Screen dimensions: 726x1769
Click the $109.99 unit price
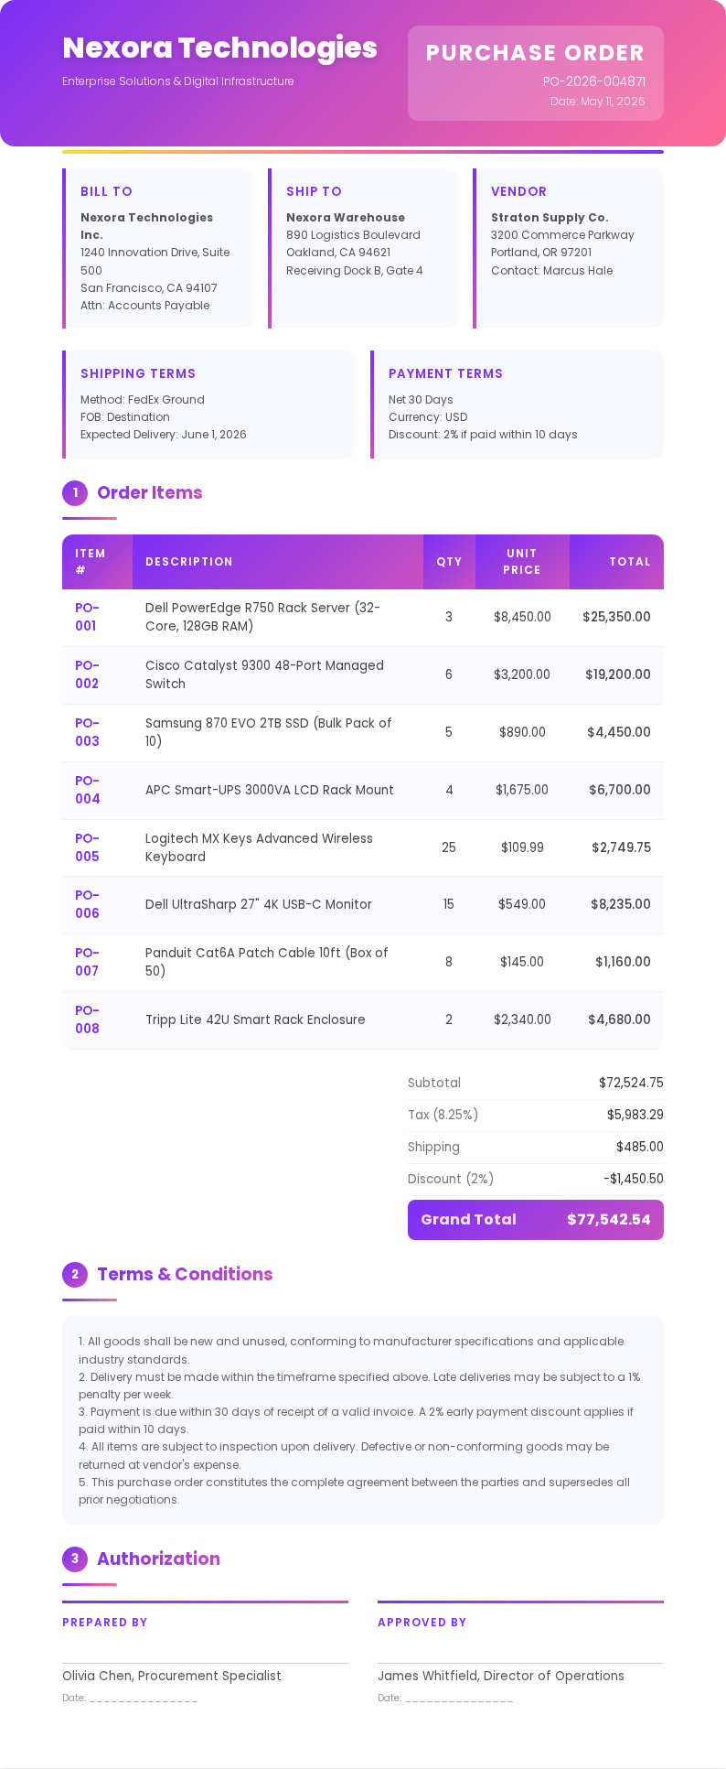(522, 847)
